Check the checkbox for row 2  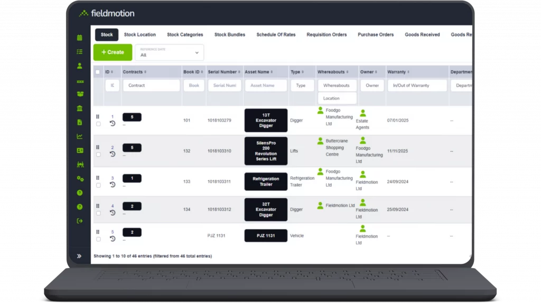pos(98,154)
